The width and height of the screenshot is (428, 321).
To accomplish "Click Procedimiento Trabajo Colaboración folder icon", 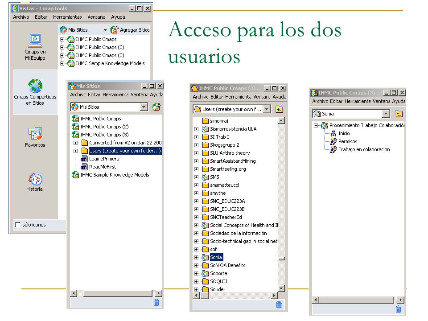I will click(x=325, y=125).
